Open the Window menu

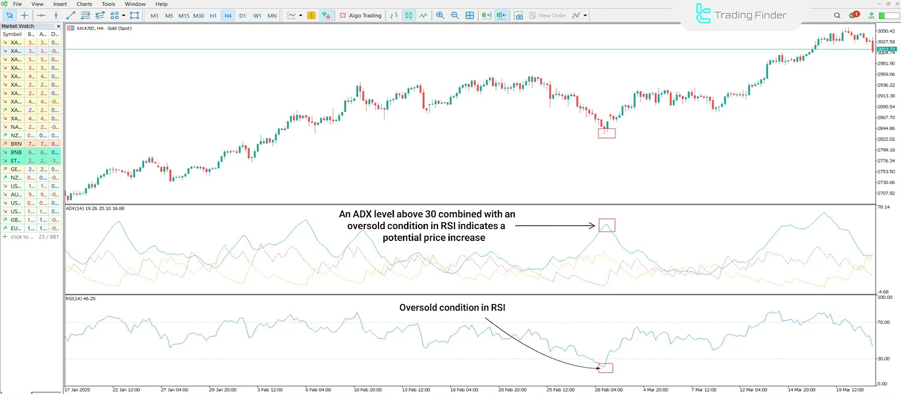point(135,4)
